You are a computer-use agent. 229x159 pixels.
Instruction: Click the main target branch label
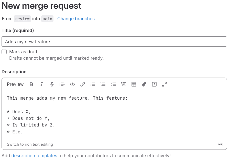(47, 19)
